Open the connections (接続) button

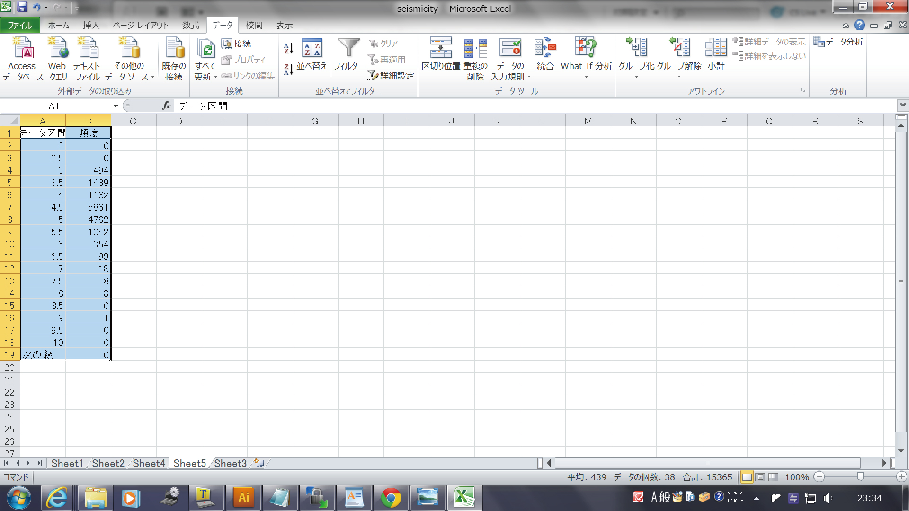pyautogui.click(x=237, y=44)
